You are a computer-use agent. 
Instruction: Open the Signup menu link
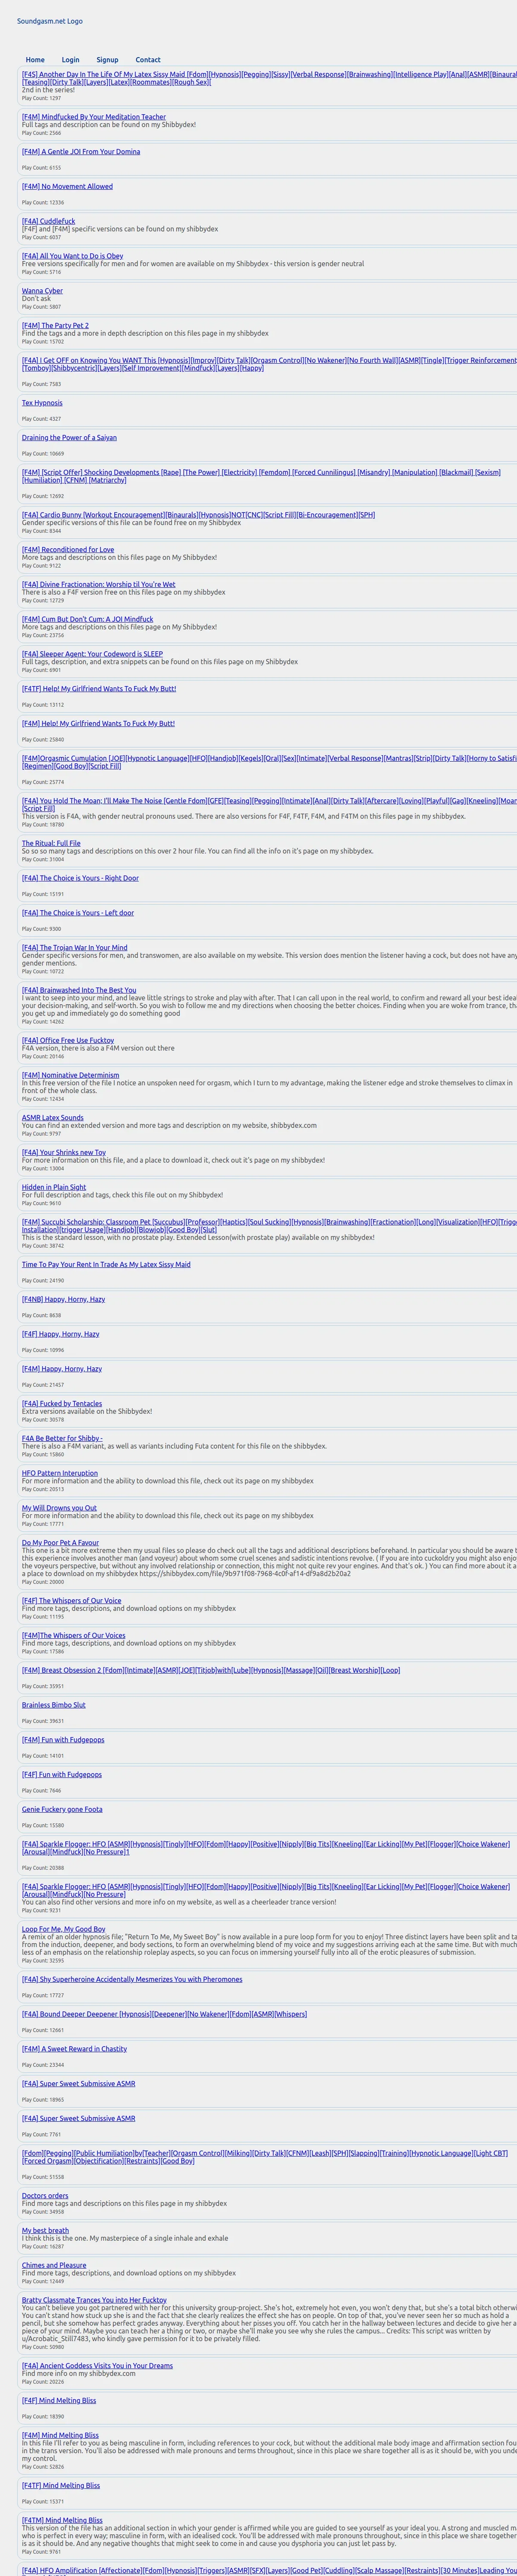(107, 60)
